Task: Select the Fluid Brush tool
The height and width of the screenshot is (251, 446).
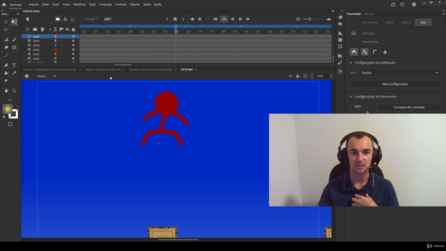Action: (x=6, y=40)
